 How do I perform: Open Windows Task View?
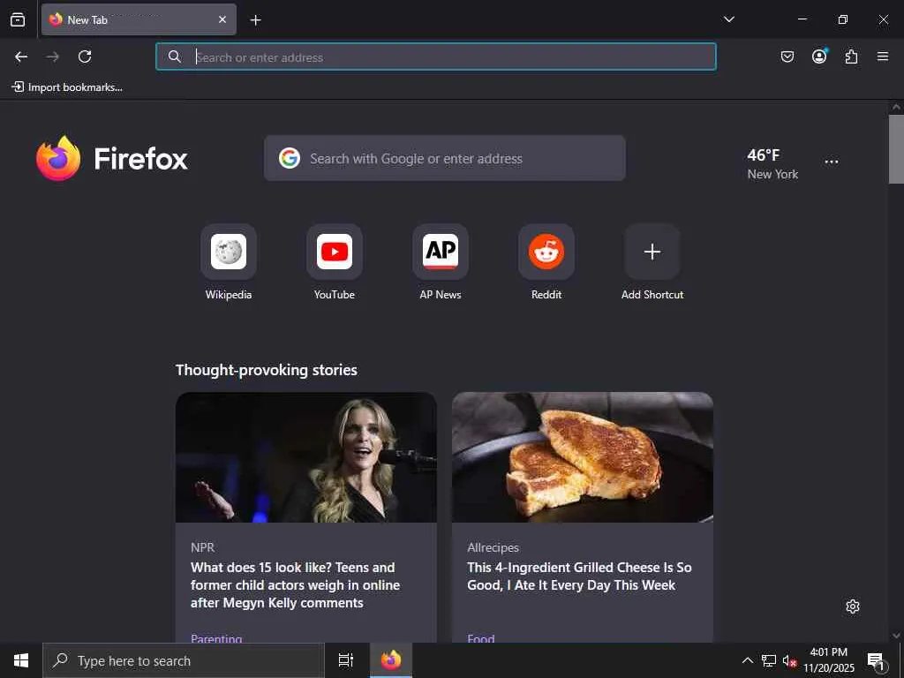(x=346, y=660)
